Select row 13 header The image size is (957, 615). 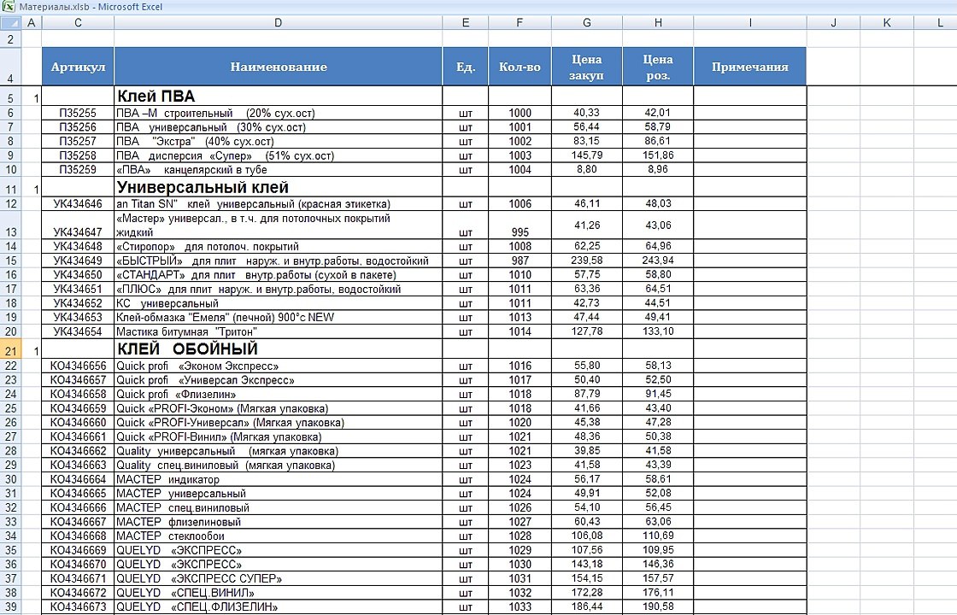[x=10, y=225]
